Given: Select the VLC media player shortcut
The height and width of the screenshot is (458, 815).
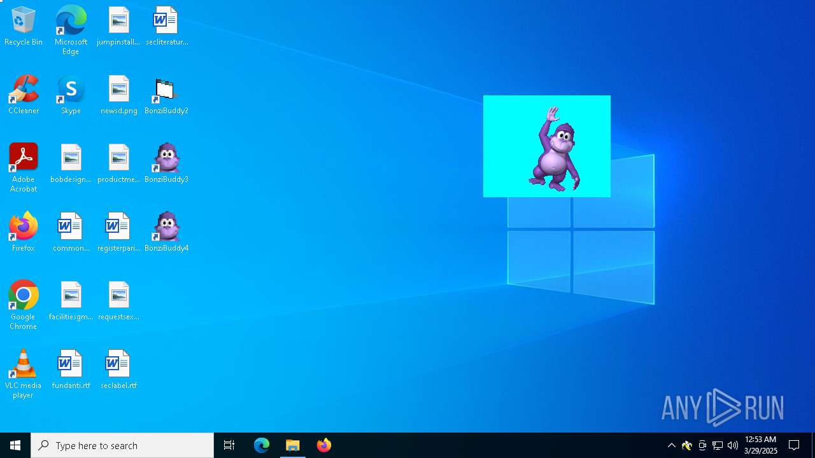Looking at the screenshot, I should click(x=24, y=374).
